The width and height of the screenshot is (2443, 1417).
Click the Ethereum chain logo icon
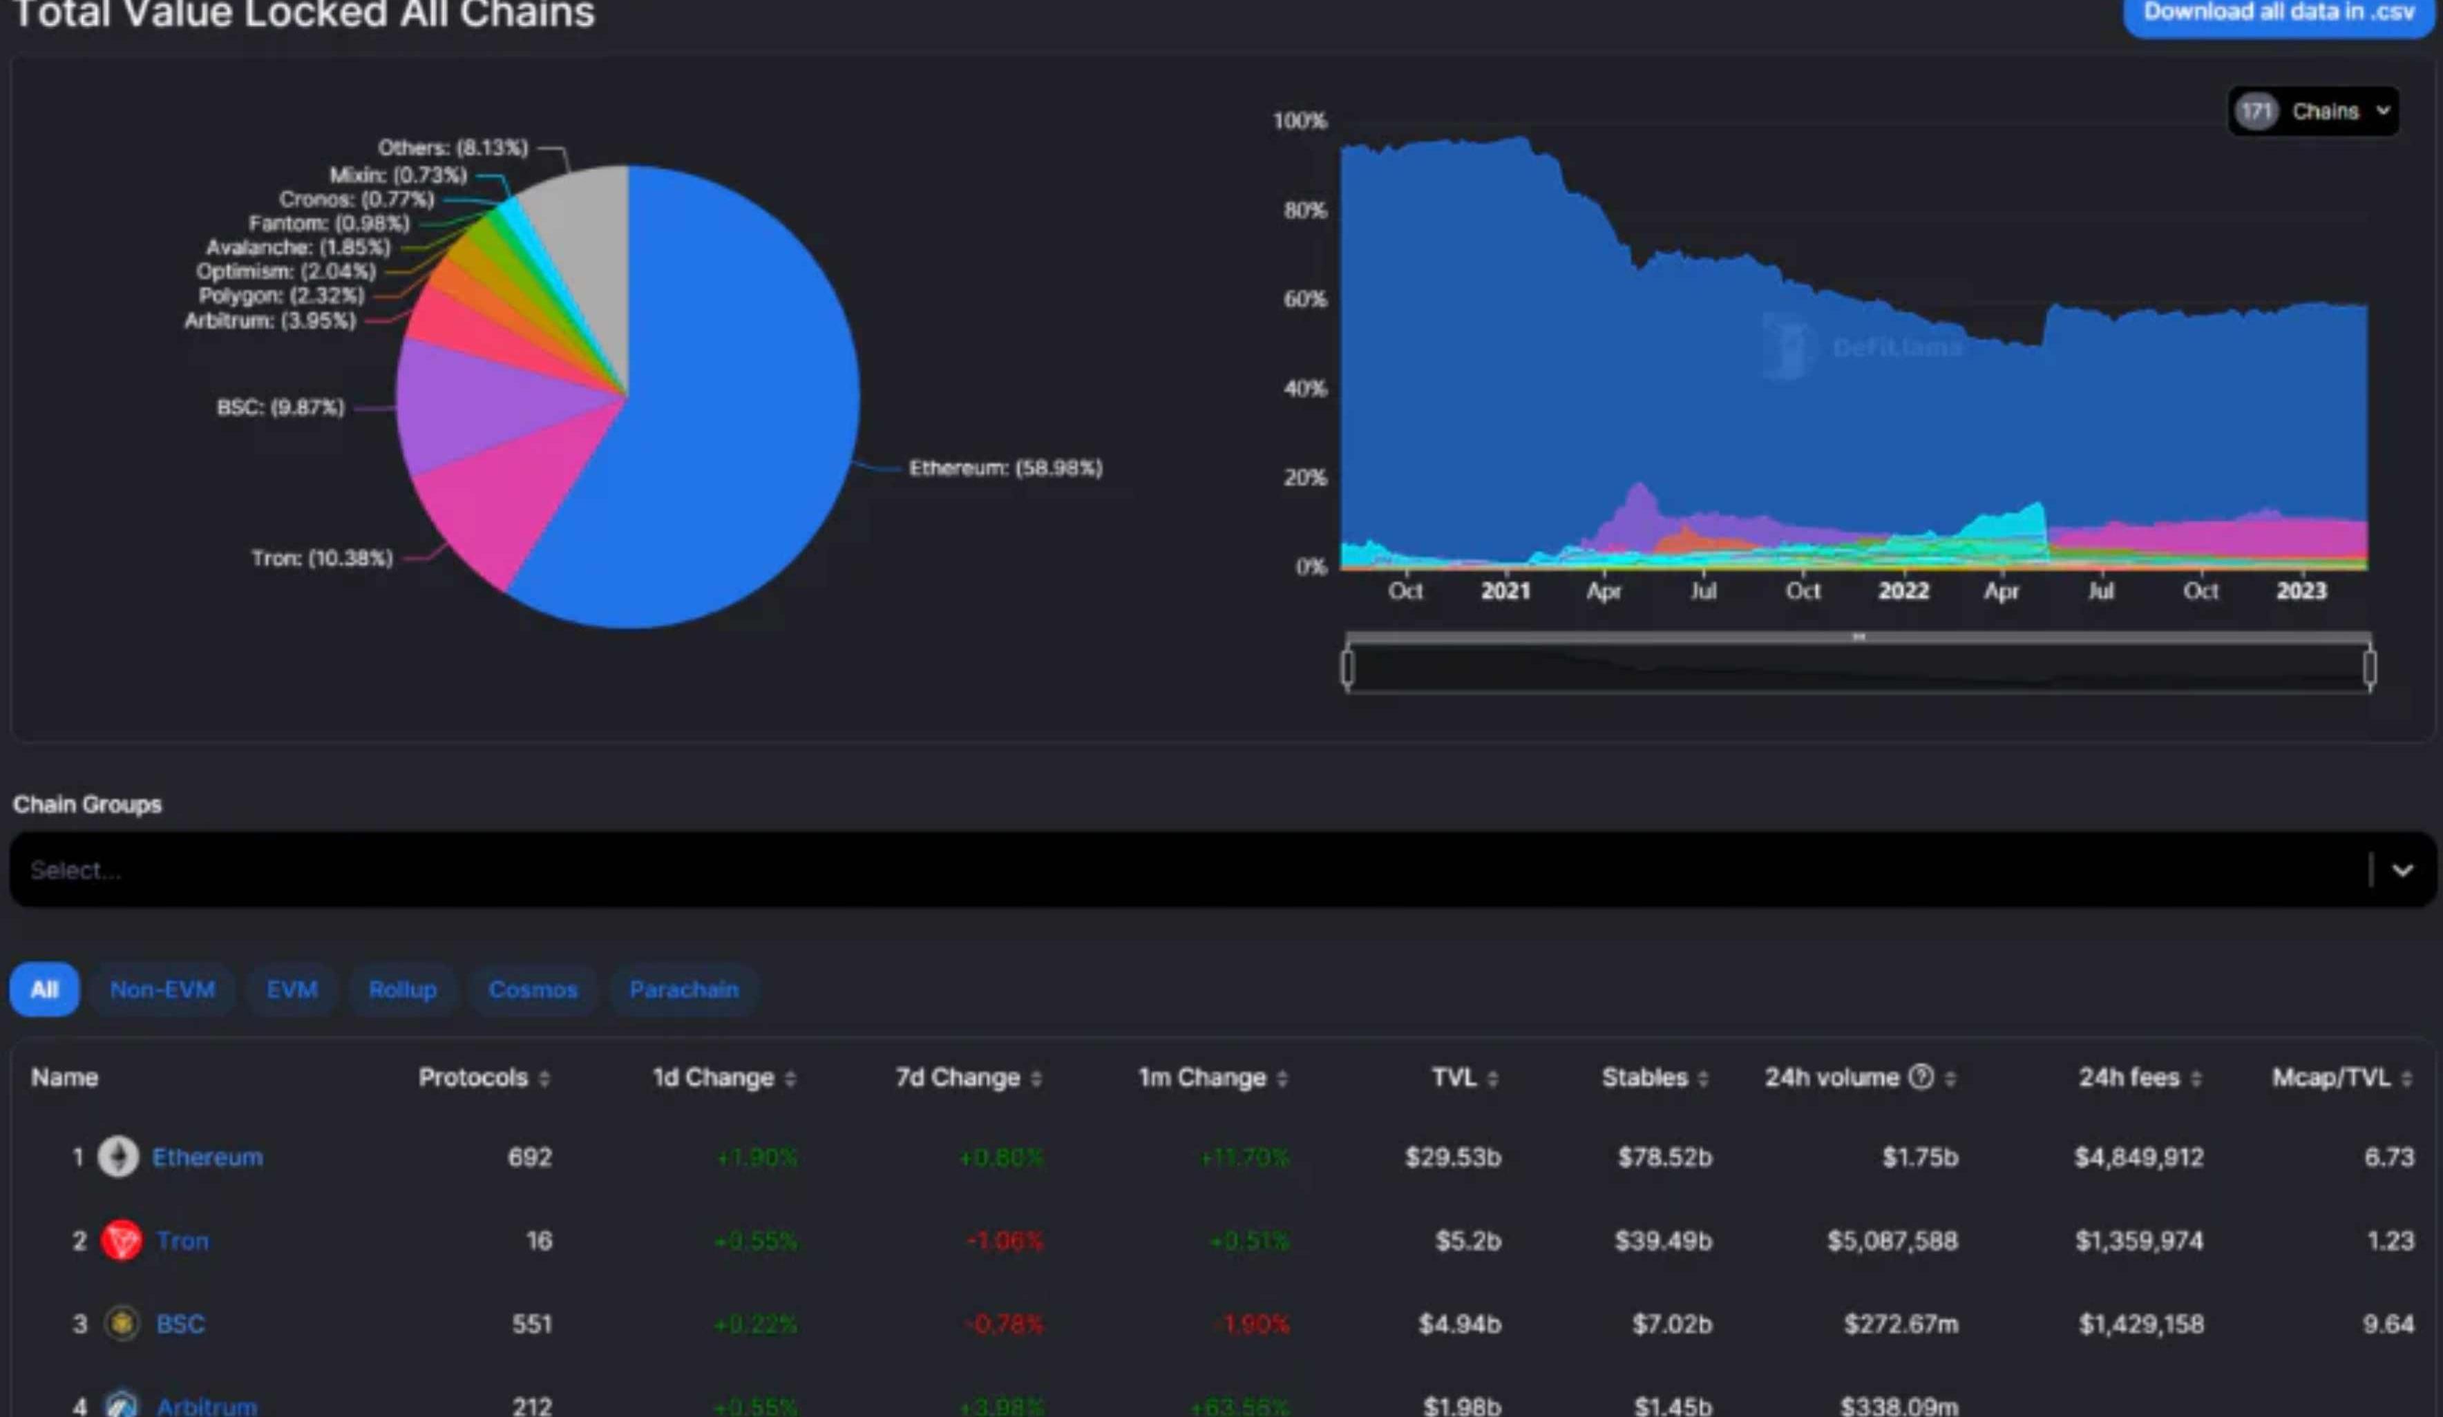click(118, 1156)
